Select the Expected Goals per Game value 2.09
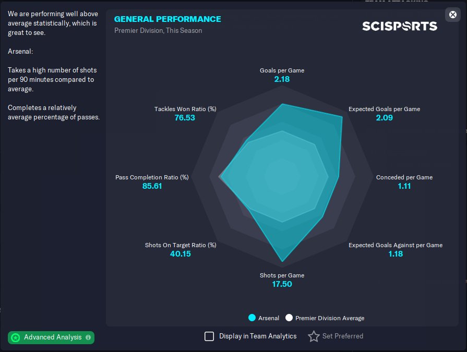Screen dimensions: 467x352 pos(384,118)
